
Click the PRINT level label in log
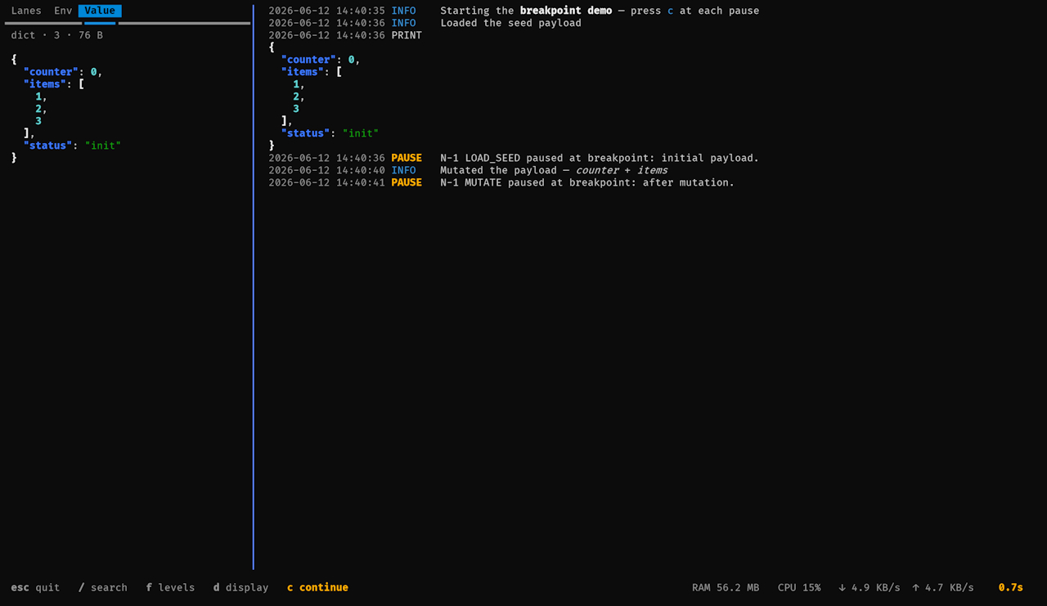tap(407, 35)
